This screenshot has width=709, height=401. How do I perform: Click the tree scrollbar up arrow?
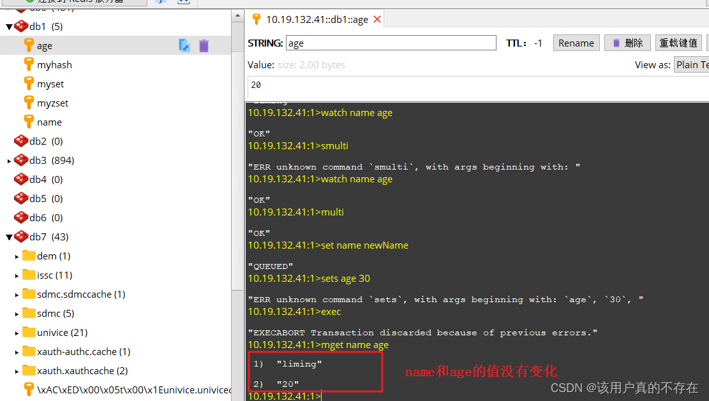tap(238, 16)
